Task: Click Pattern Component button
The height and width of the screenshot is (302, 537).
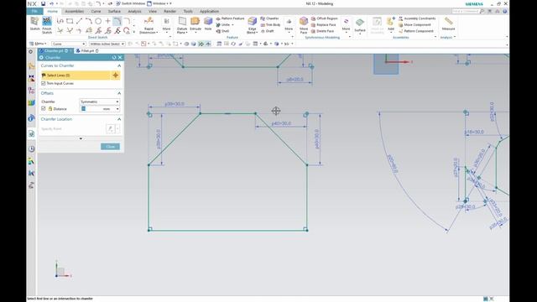Action: point(416,31)
